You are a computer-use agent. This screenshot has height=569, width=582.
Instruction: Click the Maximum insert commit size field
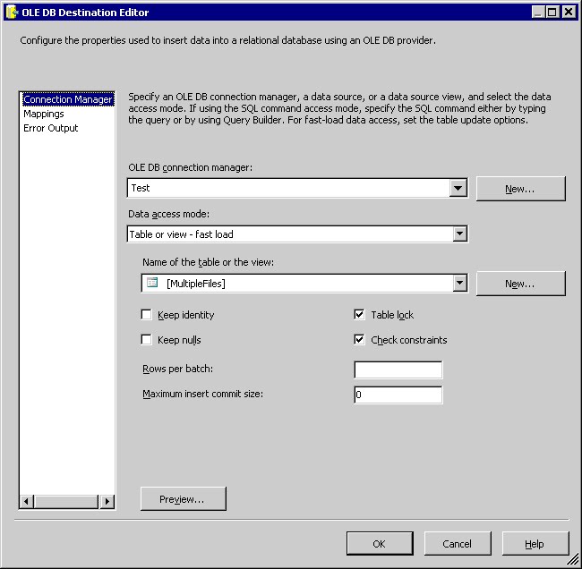click(x=398, y=395)
